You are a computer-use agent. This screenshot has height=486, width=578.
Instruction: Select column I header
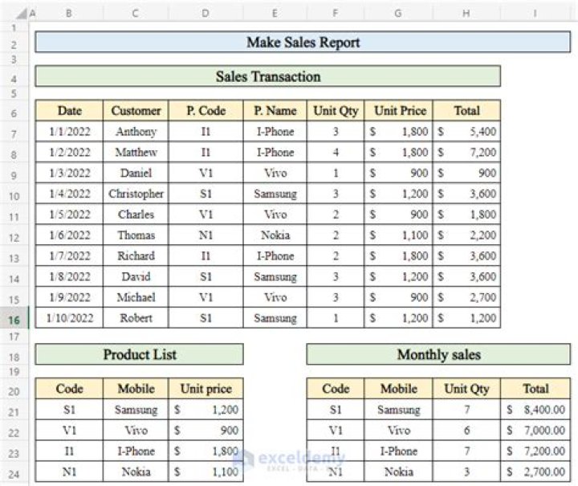[x=535, y=13]
